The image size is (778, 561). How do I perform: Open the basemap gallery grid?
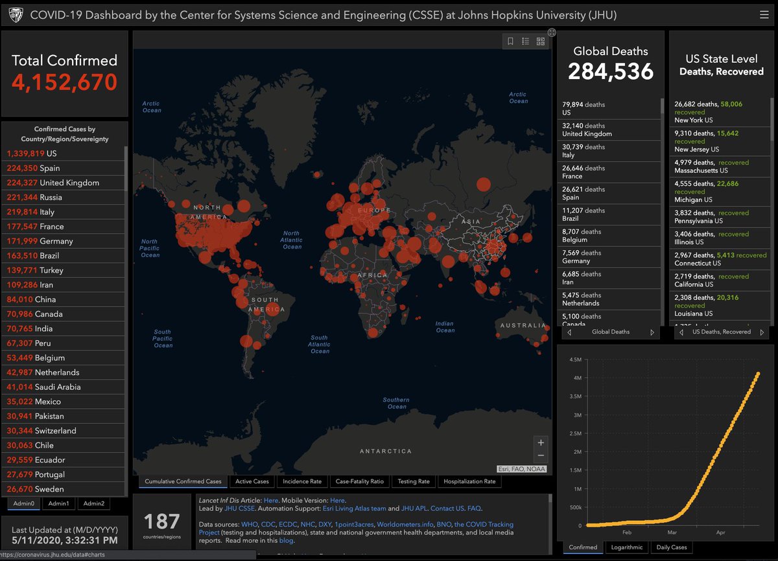(540, 41)
